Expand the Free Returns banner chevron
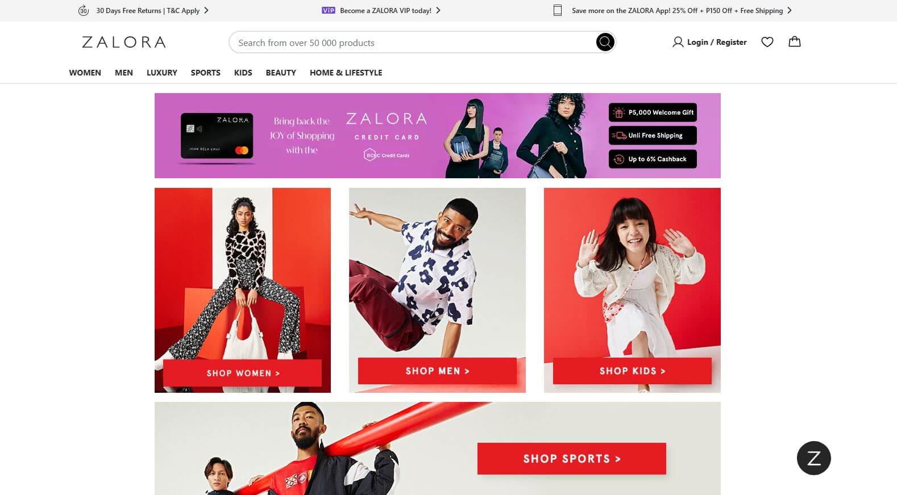The height and width of the screenshot is (495, 897). pos(206,10)
